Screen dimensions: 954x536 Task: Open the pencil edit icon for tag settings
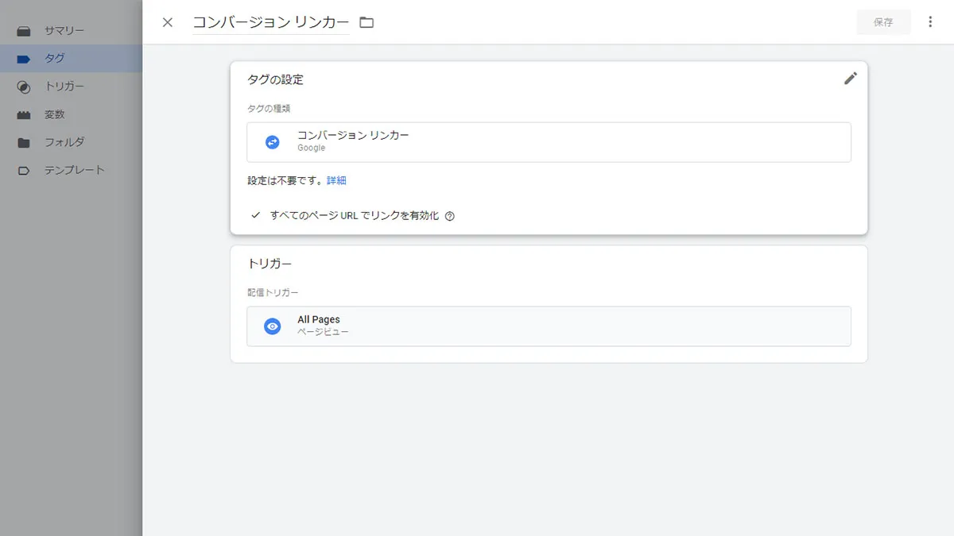coord(851,79)
